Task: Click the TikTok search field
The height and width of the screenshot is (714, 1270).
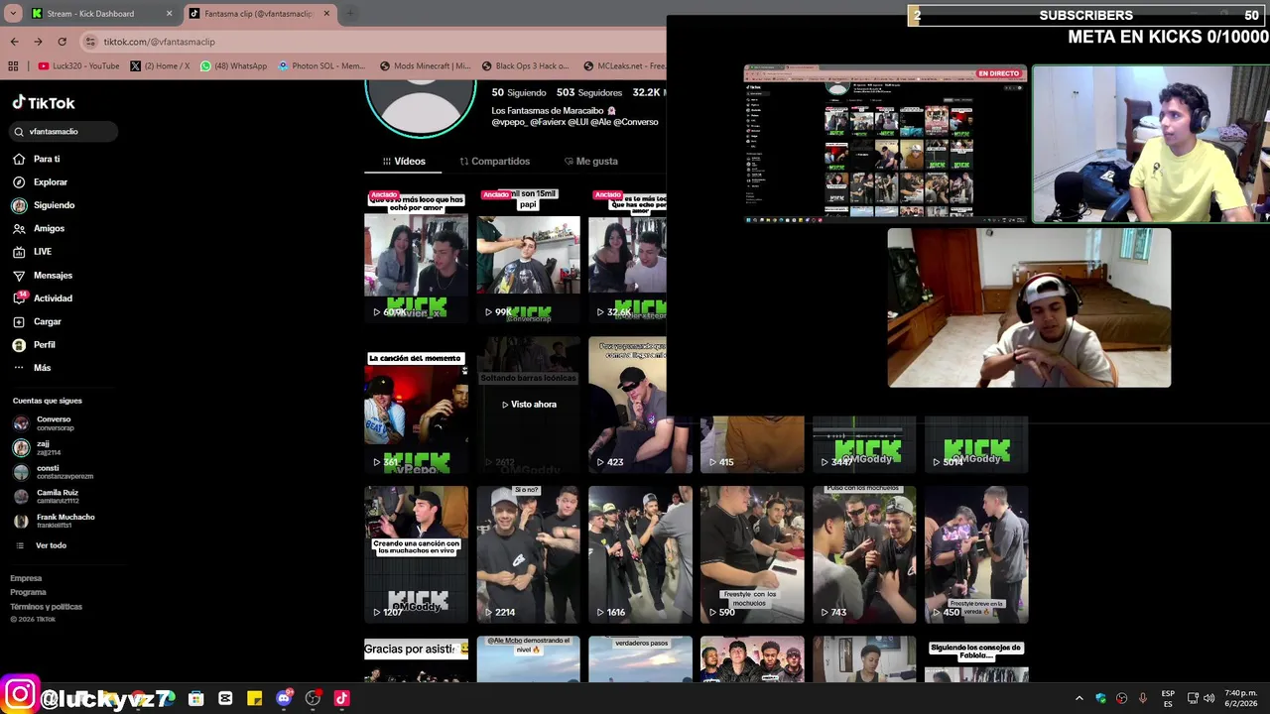Action: (65, 131)
